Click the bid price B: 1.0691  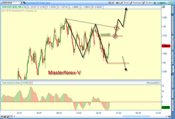click(x=160, y=3)
